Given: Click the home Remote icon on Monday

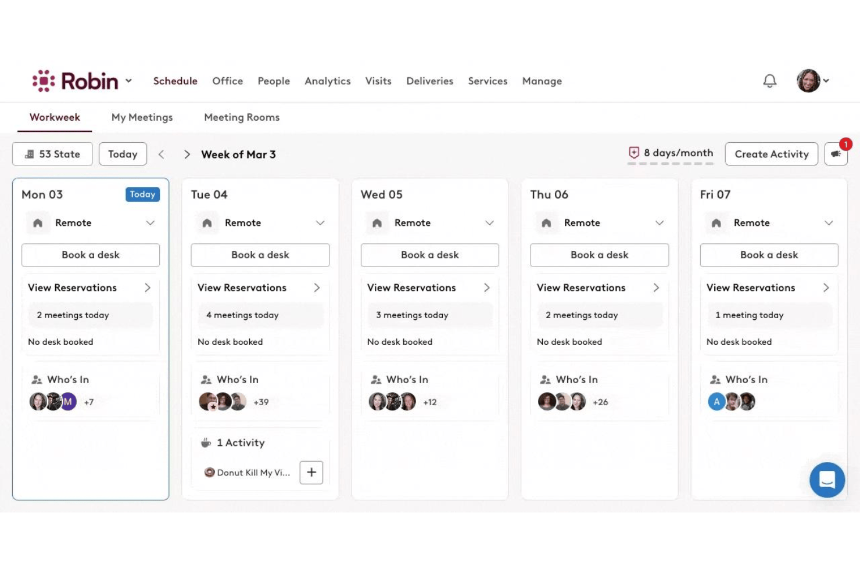Looking at the screenshot, I should coord(38,223).
